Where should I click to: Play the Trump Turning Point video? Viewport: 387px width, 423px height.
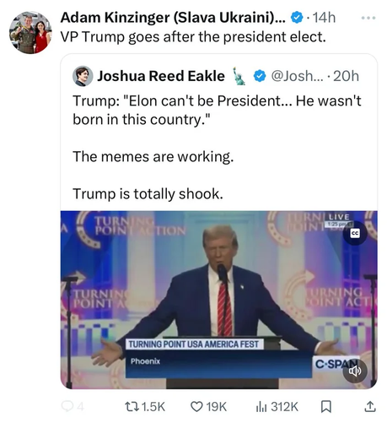[219, 300]
